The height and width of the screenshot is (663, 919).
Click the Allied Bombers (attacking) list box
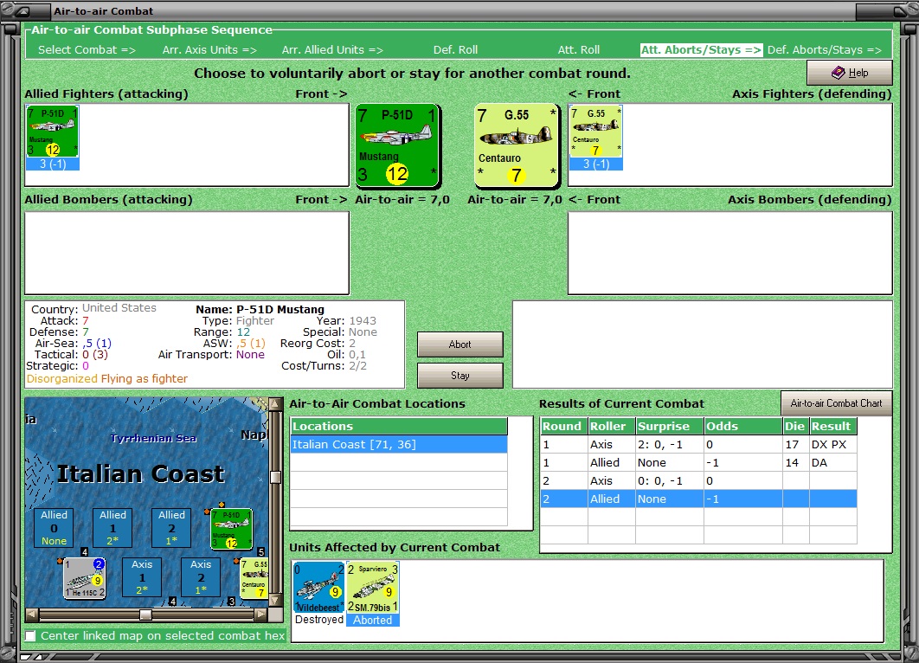coord(187,253)
